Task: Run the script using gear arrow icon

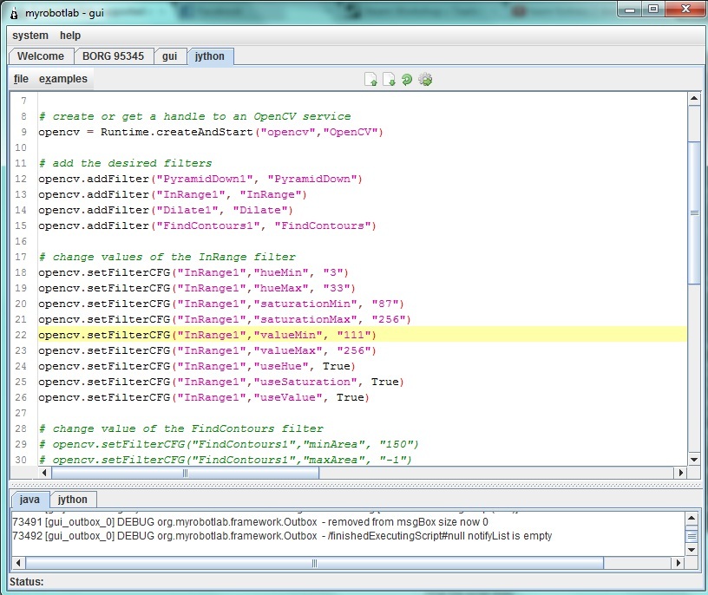Action: point(425,80)
